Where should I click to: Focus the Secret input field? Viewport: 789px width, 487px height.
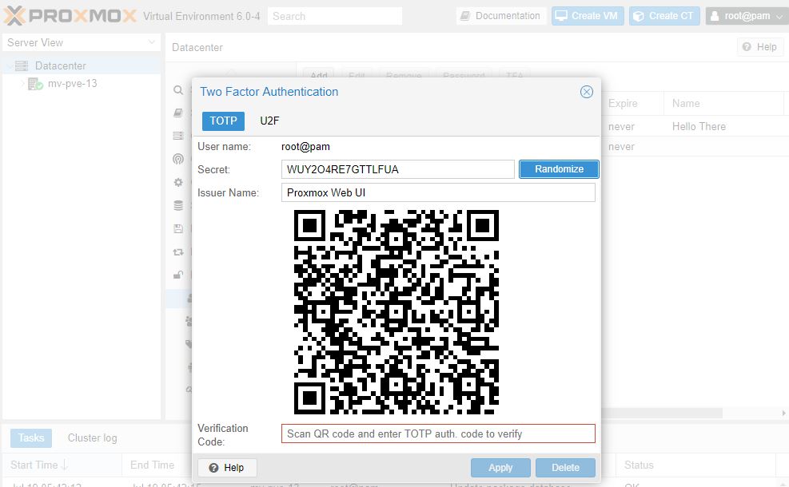[x=397, y=169]
